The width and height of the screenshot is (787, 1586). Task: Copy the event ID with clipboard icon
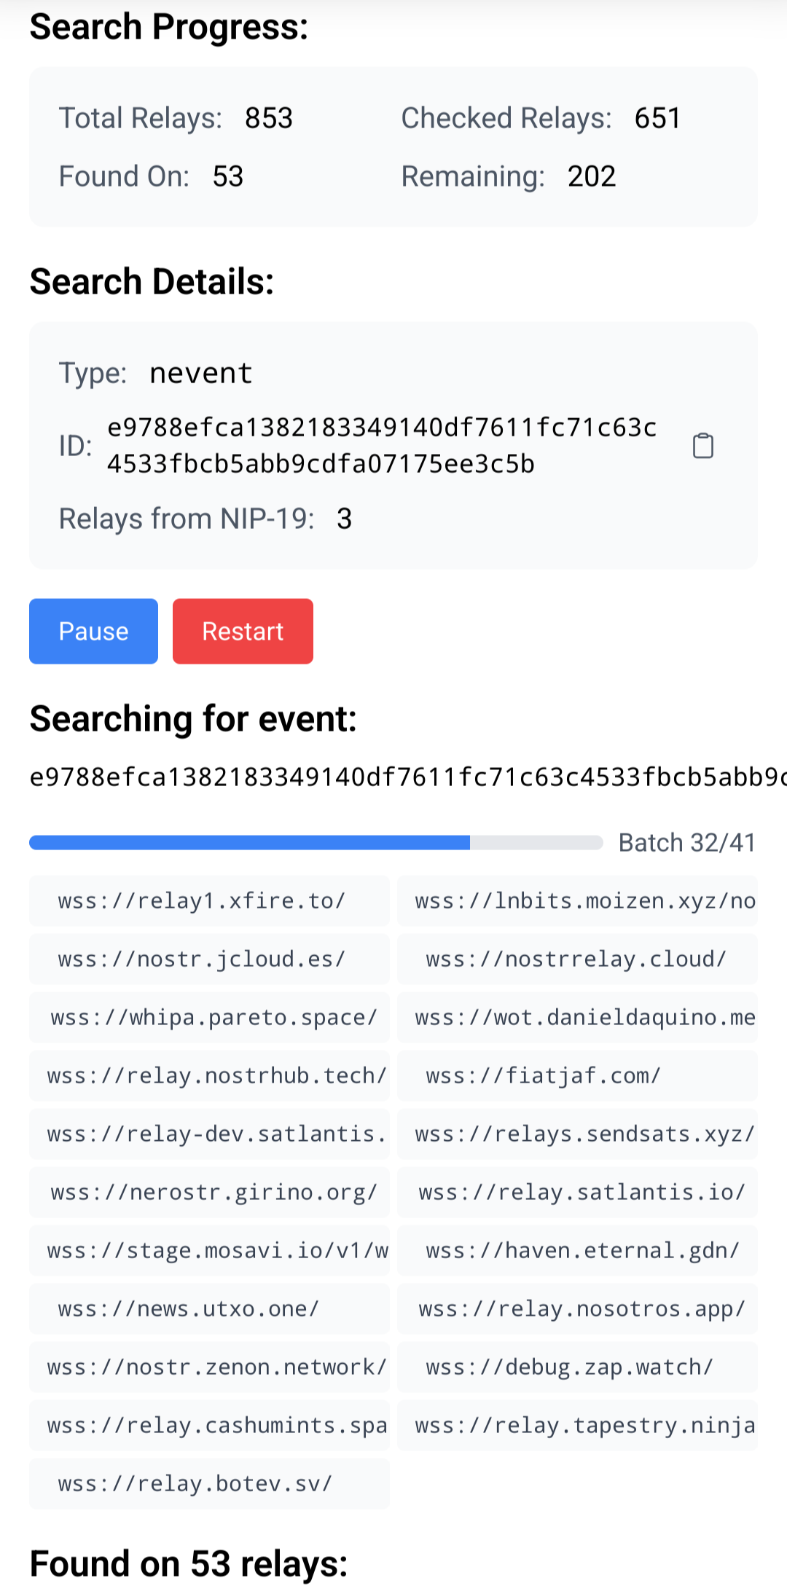702,446
